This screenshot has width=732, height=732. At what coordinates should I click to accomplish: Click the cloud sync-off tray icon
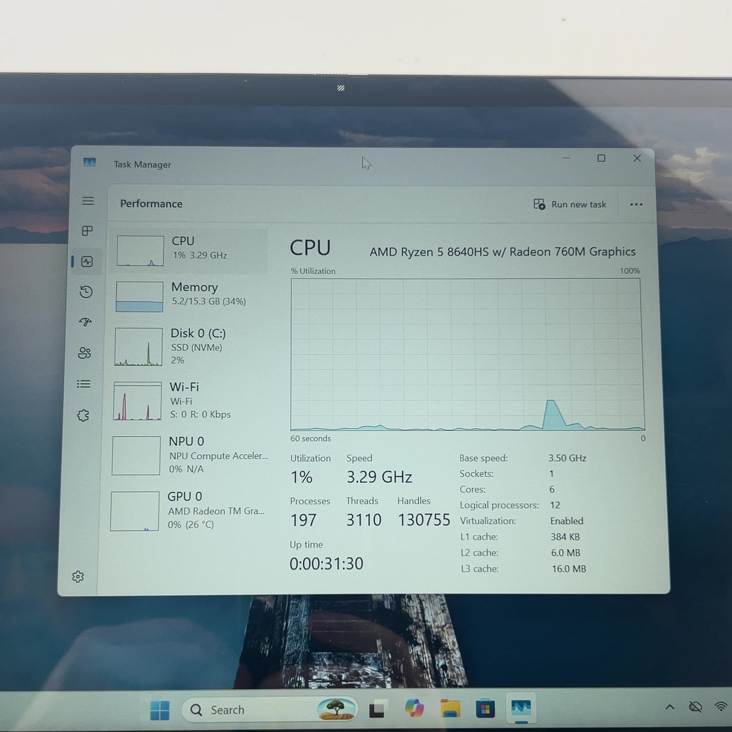coord(696,707)
